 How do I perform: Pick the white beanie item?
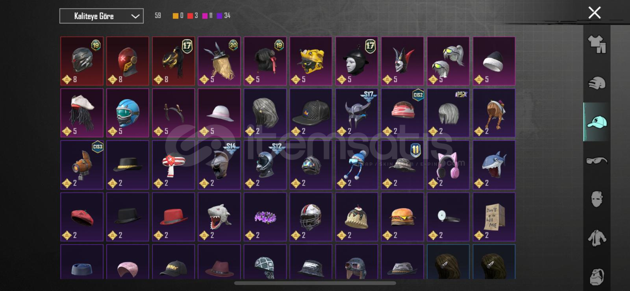(x=494, y=61)
